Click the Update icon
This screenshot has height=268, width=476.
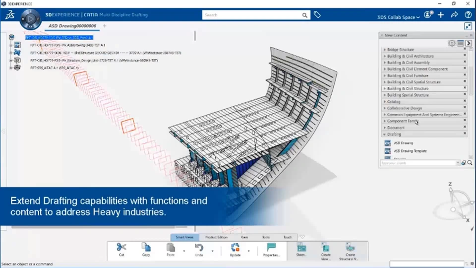point(235,247)
